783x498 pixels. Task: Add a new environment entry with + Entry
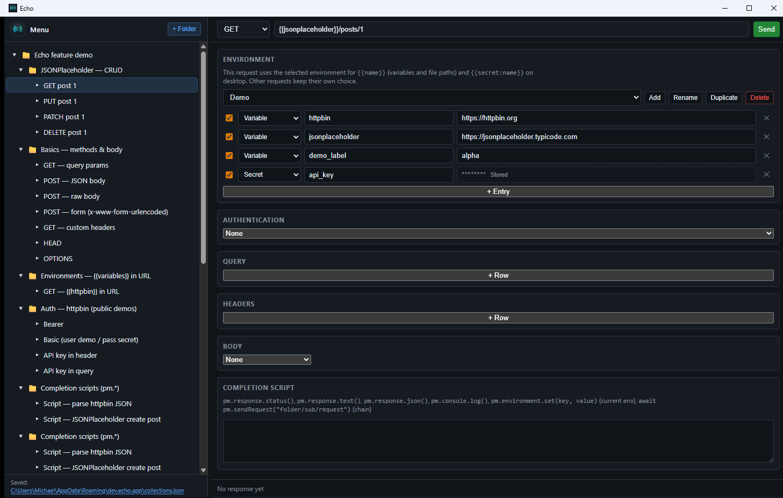coord(498,191)
